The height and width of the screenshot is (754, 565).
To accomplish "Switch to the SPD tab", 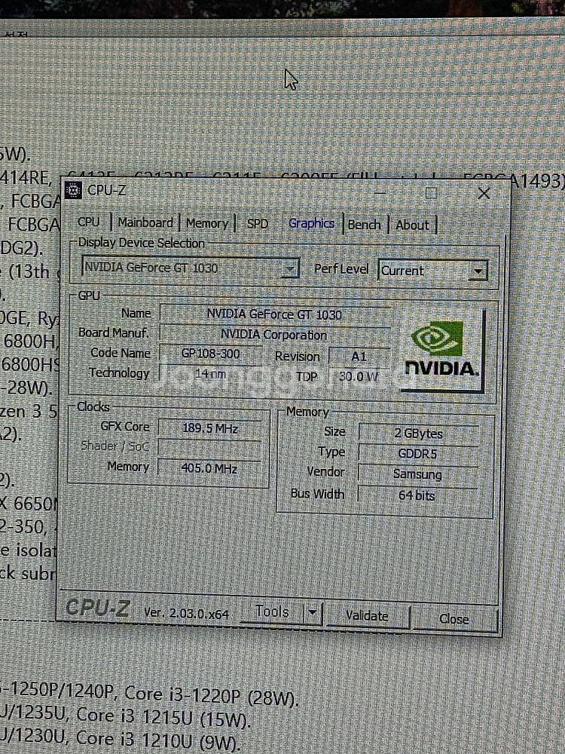I will (x=258, y=224).
